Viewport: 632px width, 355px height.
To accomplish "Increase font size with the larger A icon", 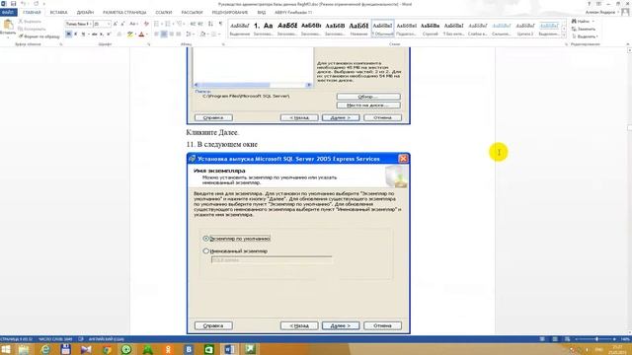I will click(115, 24).
